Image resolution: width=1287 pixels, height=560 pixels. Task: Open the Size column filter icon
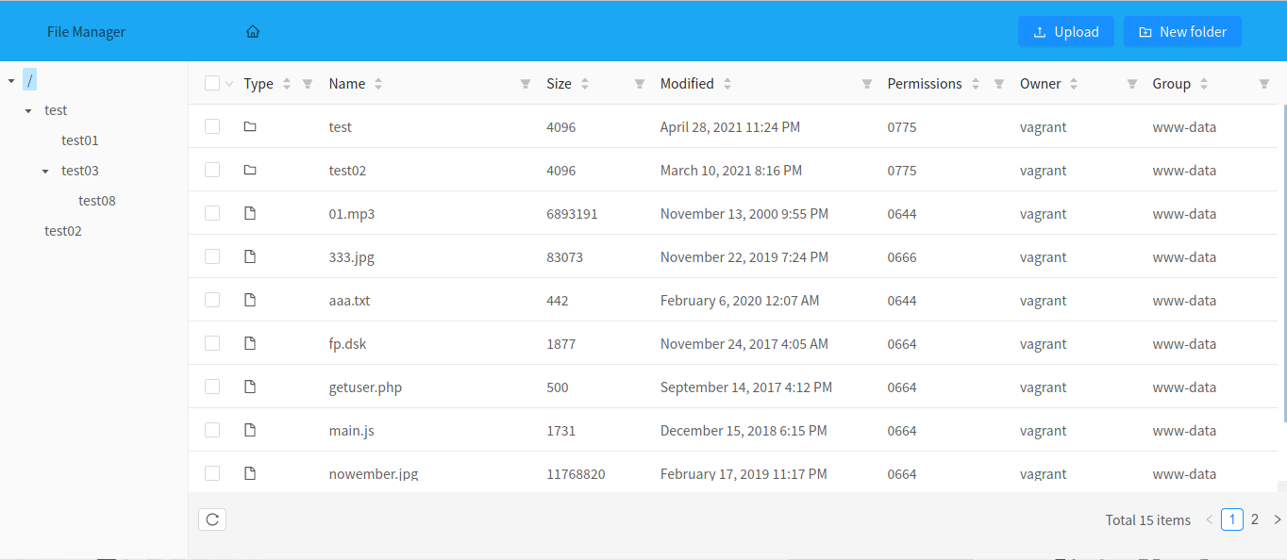[x=639, y=84]
